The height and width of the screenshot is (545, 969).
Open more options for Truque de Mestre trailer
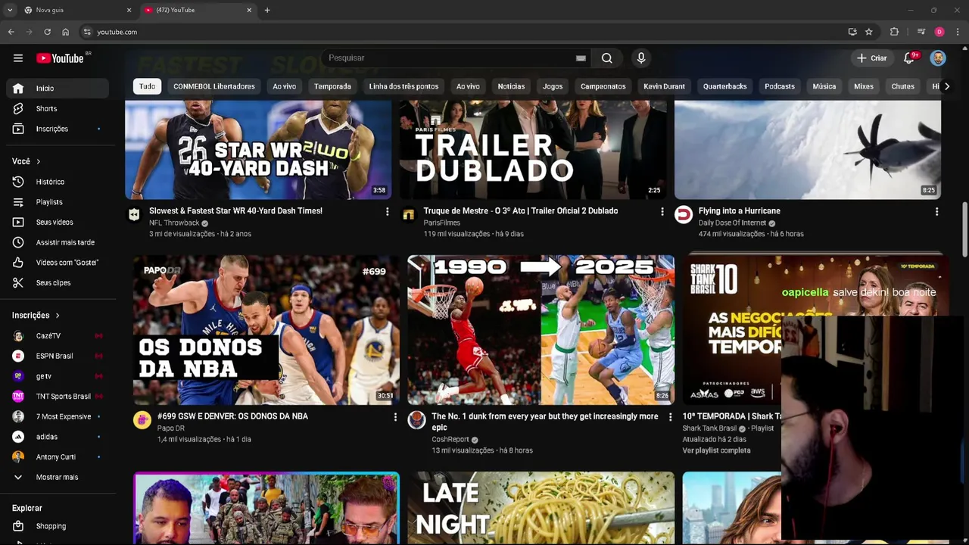click(662, 212)
